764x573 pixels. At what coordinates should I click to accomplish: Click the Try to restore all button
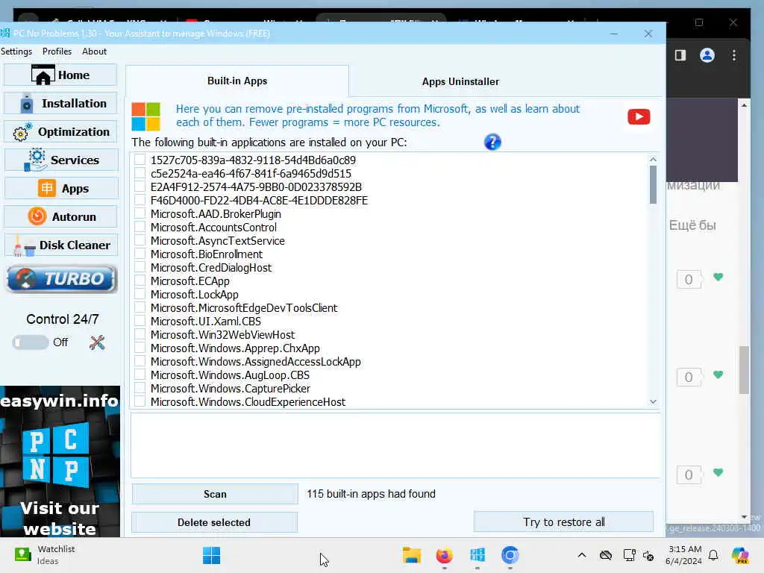[x=564, y=522]
